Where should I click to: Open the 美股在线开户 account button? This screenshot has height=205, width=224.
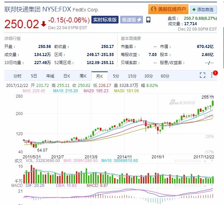(x=168, y=9)
